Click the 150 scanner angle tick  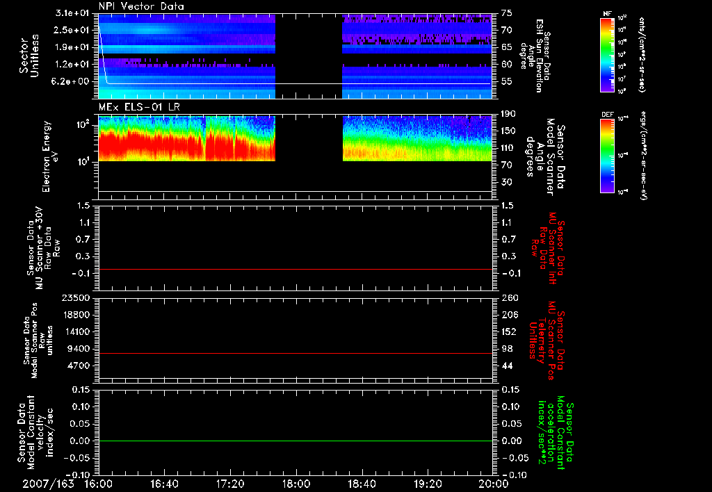pos(509,131)
